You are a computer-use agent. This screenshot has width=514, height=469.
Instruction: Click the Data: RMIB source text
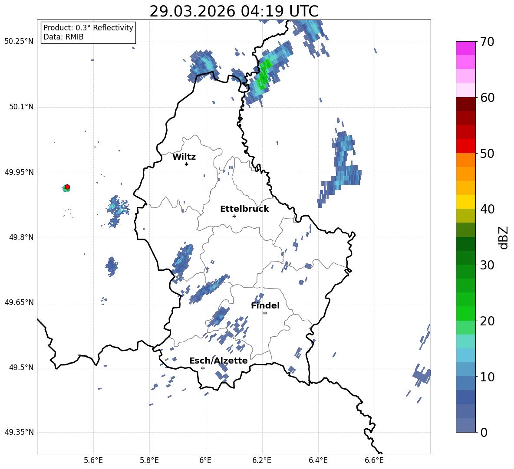[x=63, y=37]
